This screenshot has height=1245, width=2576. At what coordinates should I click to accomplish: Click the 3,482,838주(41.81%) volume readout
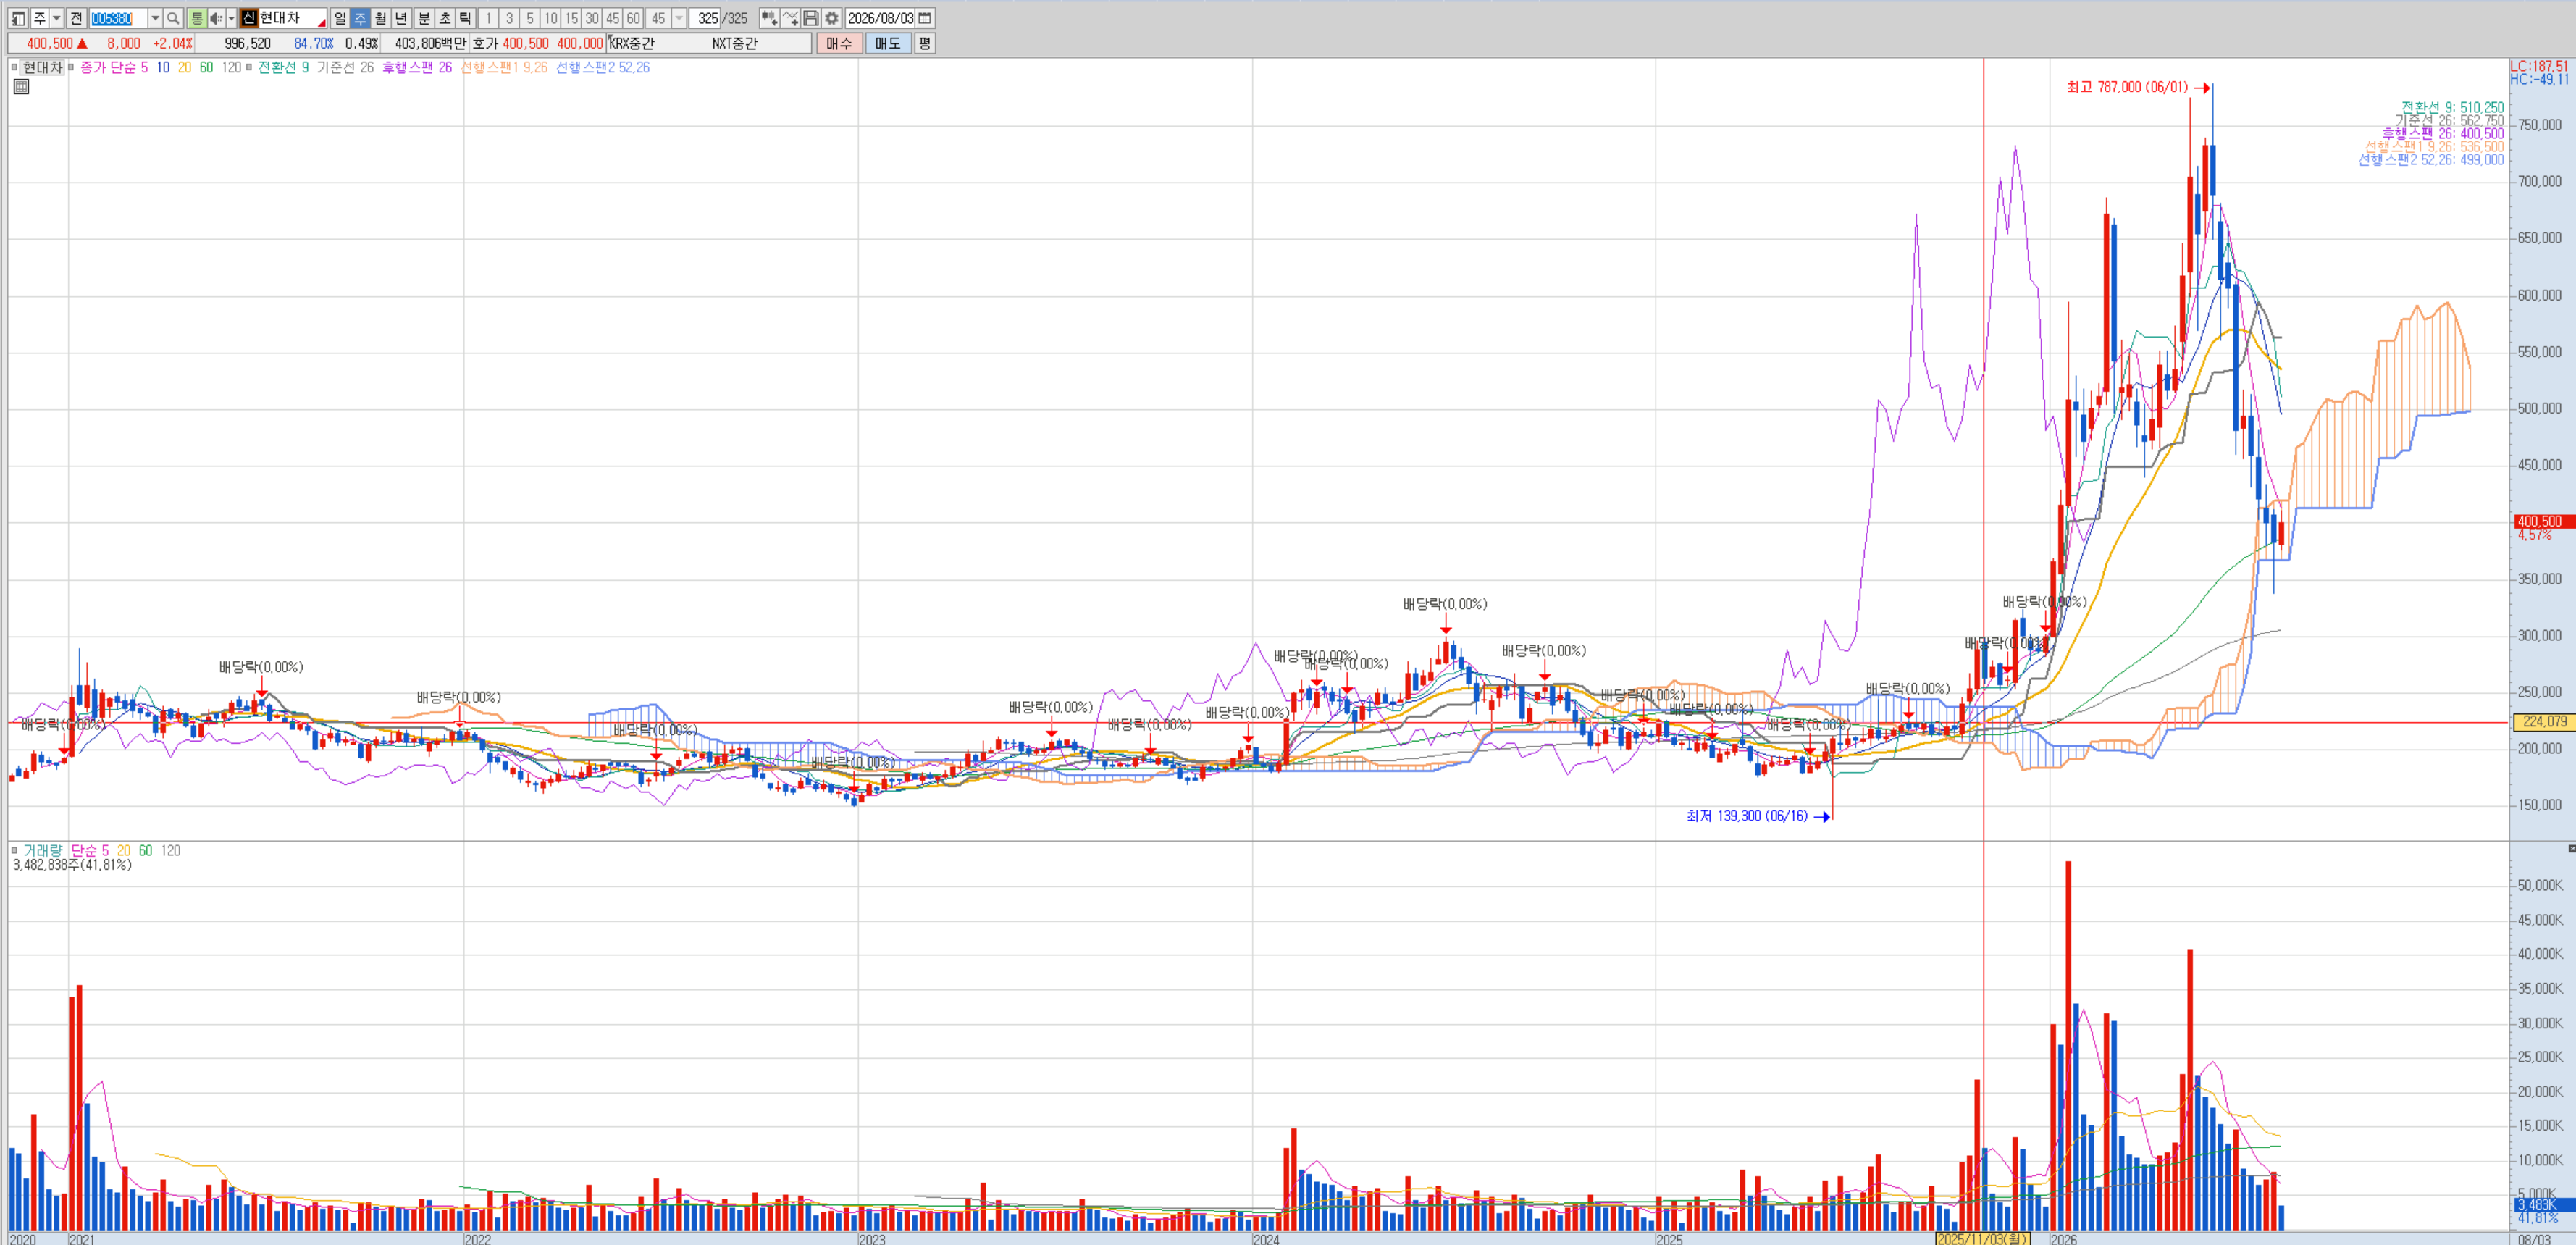point(72,864)
